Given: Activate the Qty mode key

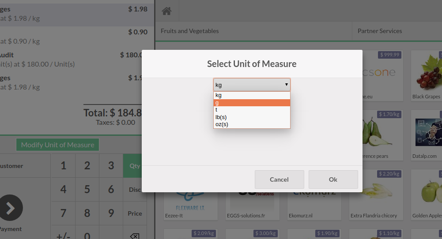Looking at the screenshot, I should pos(135,166).
